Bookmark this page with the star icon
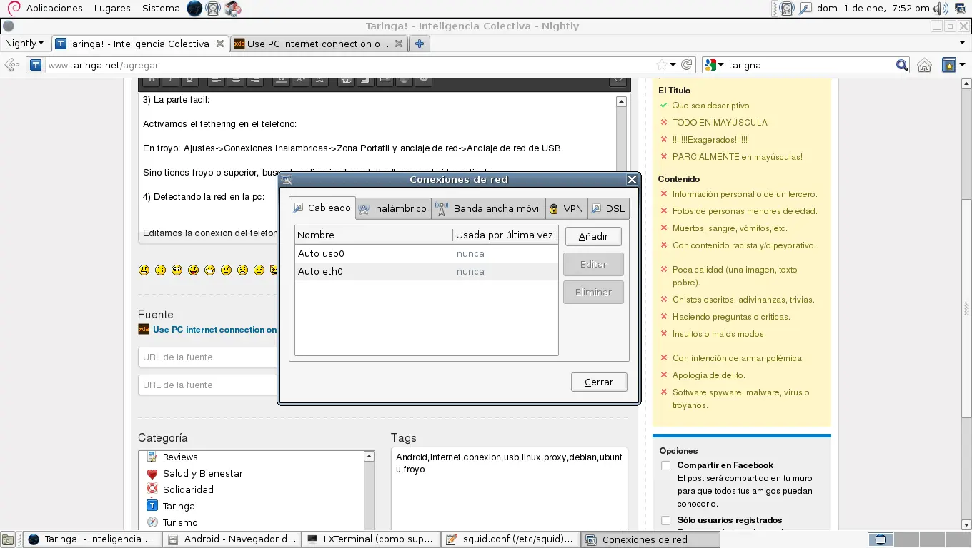972x548 pixels. pyautogui.click(x=662, y=65)
